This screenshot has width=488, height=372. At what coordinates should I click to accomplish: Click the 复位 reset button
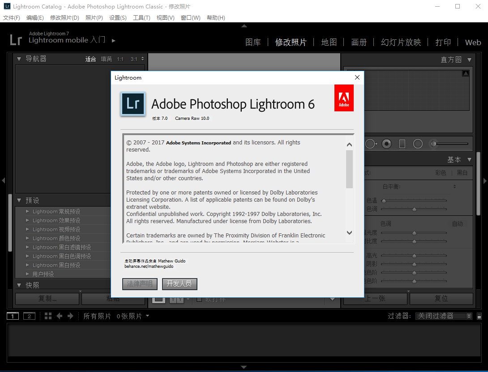tap(441, 299)
